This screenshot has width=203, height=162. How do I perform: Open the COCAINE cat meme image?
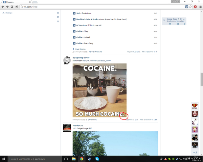click(99, 90)
